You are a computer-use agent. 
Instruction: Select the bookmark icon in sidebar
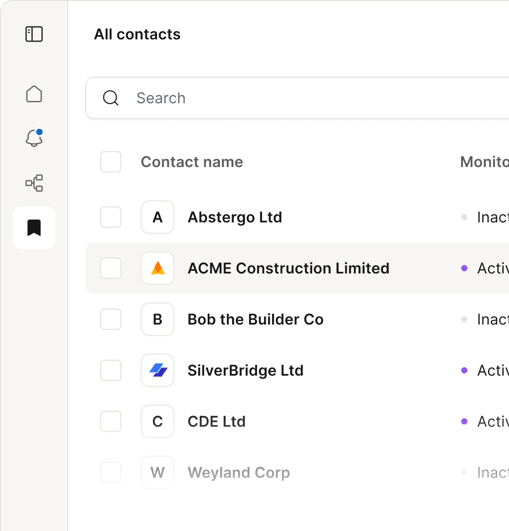(x=34, y=228)
